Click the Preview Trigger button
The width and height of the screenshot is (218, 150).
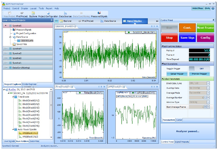tap(199, 74)
